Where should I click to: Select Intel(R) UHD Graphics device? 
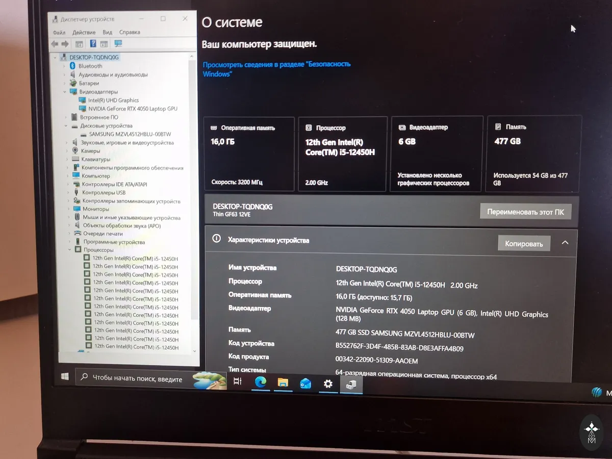coord(113,100)
